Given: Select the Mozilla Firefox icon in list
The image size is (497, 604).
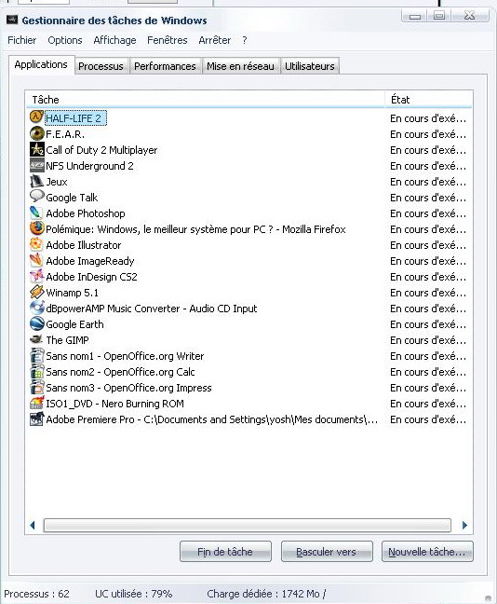Looking at the screenshot, I should click(36, 228).
